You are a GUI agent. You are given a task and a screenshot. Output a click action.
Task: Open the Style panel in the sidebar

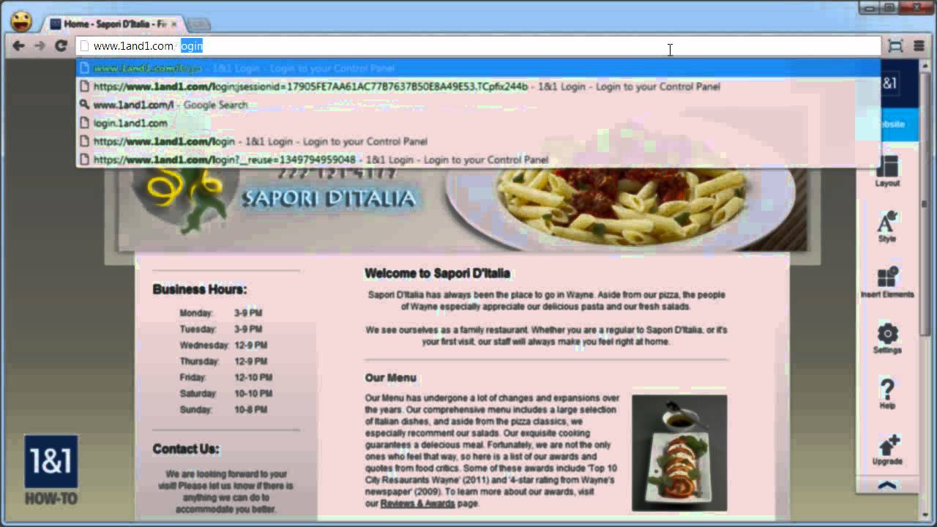click(887, 227)
